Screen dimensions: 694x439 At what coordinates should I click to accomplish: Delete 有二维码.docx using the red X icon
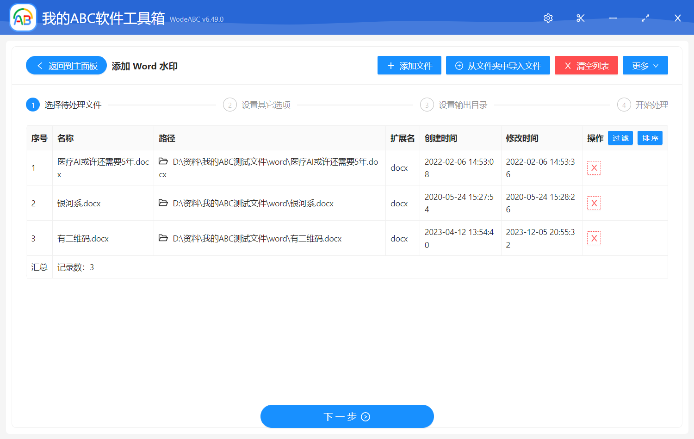pyautogui.click(x=594, y=238)
